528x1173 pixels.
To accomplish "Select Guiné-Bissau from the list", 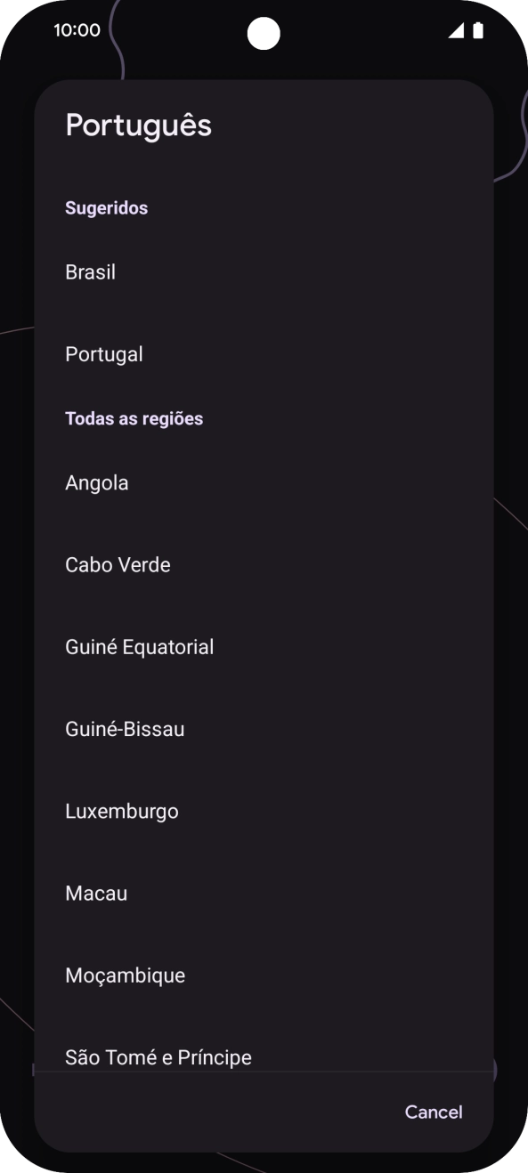I will point(125,728).
